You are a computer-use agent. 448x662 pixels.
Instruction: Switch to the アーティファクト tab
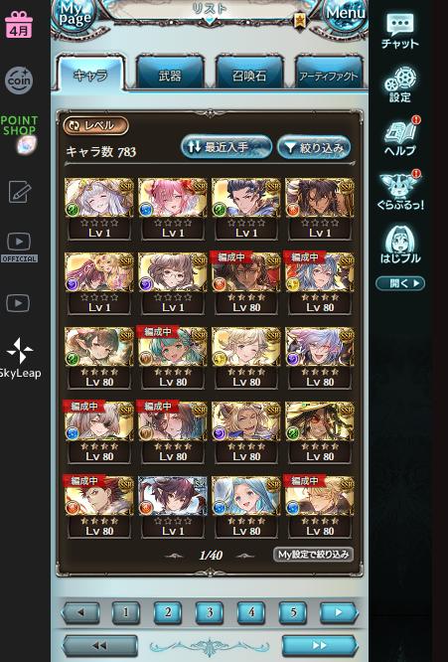click(328, 76)
